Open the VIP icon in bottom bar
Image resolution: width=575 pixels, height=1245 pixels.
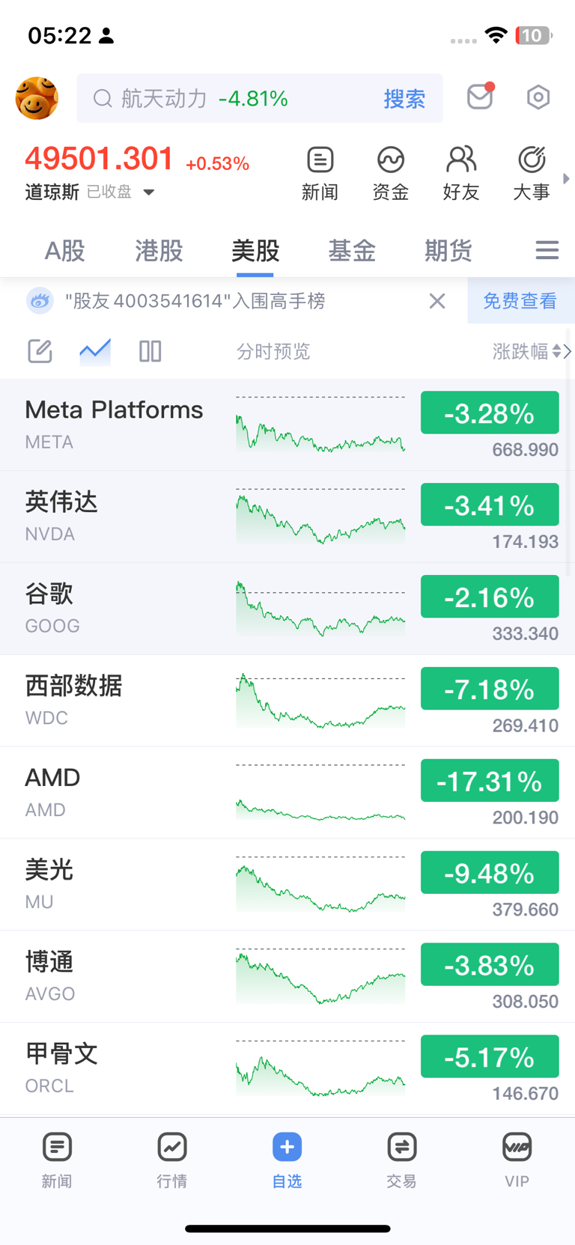pos(517,1158)
